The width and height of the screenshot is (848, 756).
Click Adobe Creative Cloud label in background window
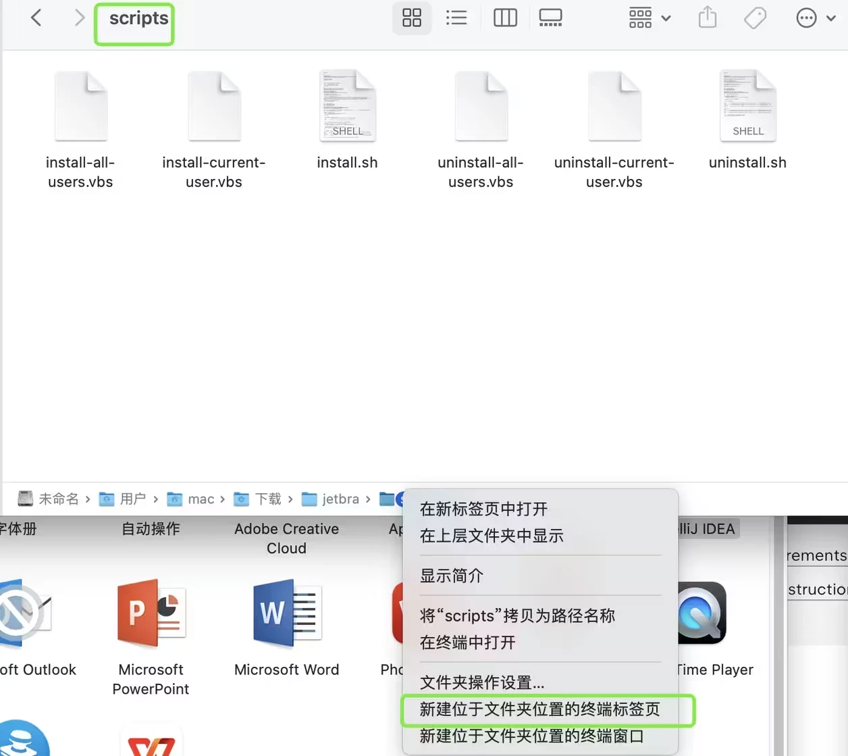click(x=286, y=538)
